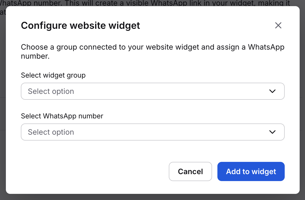Click the dimmed backdrop below the dialog
Image resolution: width=305 pixels, height=200 pixels.
pyautogui.click(x=152, y=197)
